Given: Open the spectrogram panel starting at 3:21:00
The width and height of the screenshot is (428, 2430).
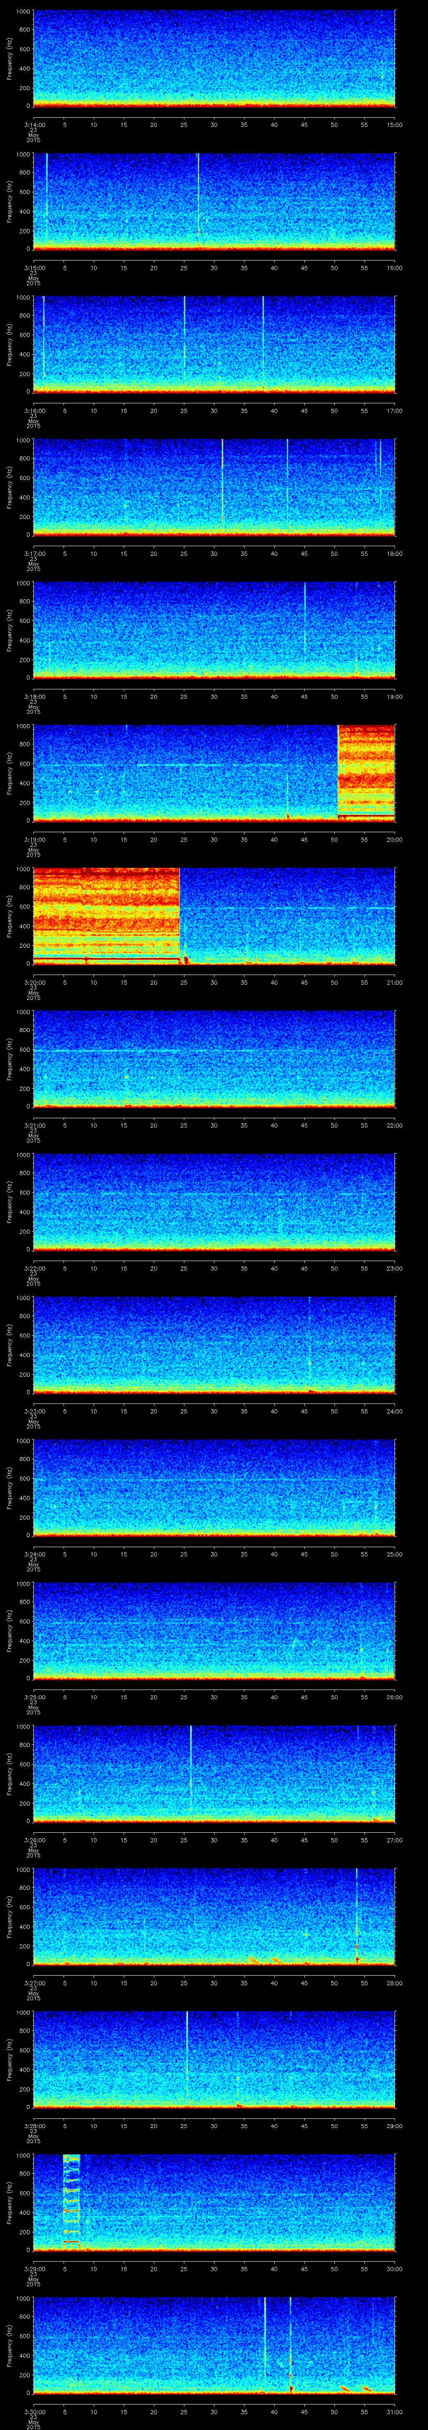Looking at the screenshot, I should (x=214, y=1058).
